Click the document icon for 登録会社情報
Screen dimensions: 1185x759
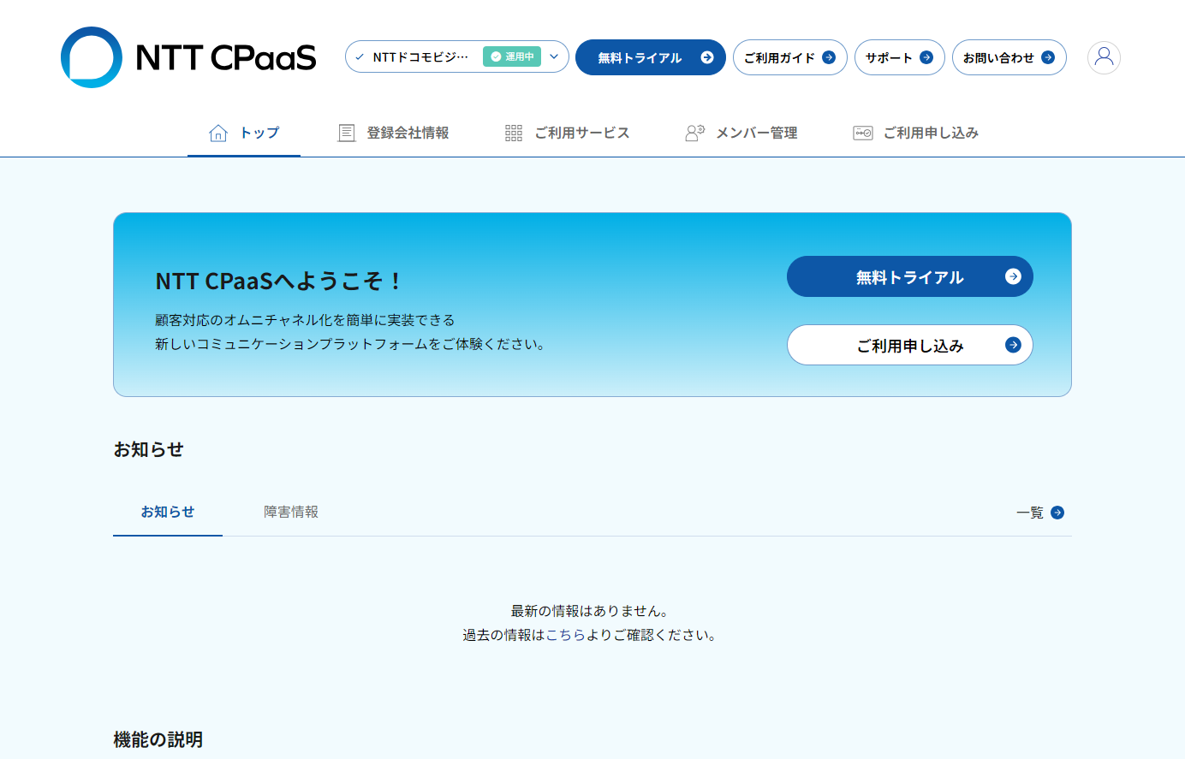pos(347,133)
